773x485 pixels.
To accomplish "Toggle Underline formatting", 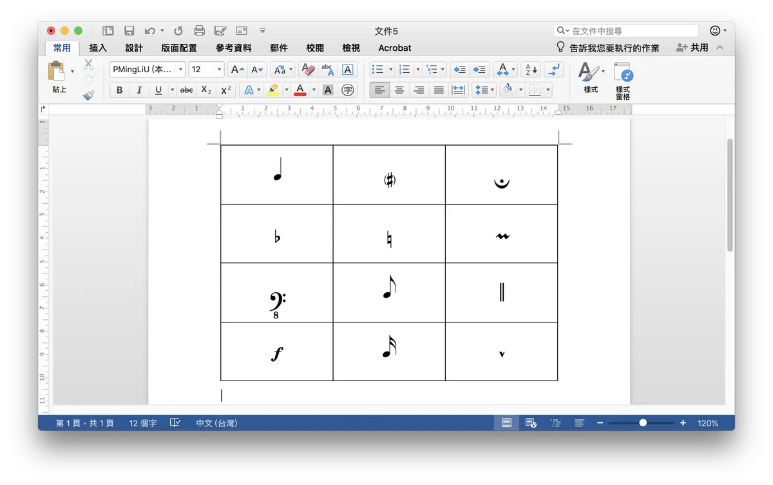I will click(x=158, y=90).
